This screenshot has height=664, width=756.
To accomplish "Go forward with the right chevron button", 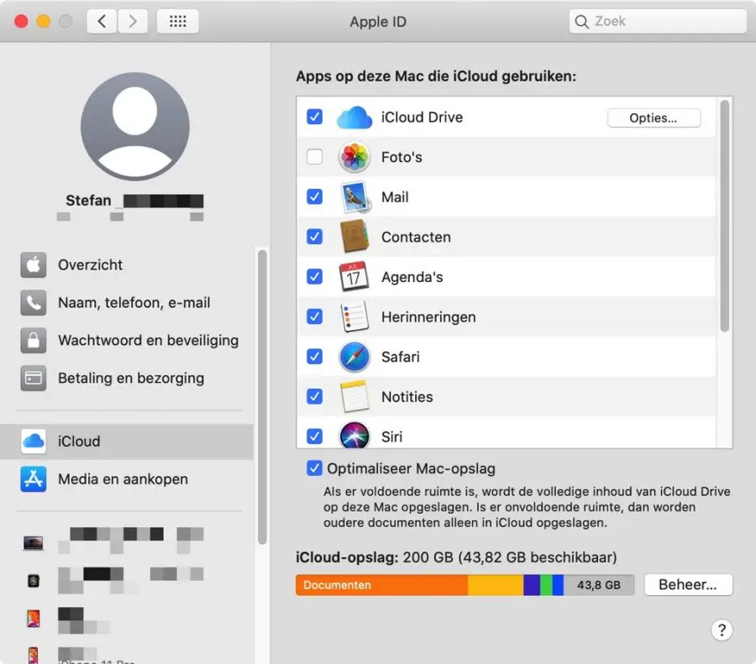I will (132, 21).
